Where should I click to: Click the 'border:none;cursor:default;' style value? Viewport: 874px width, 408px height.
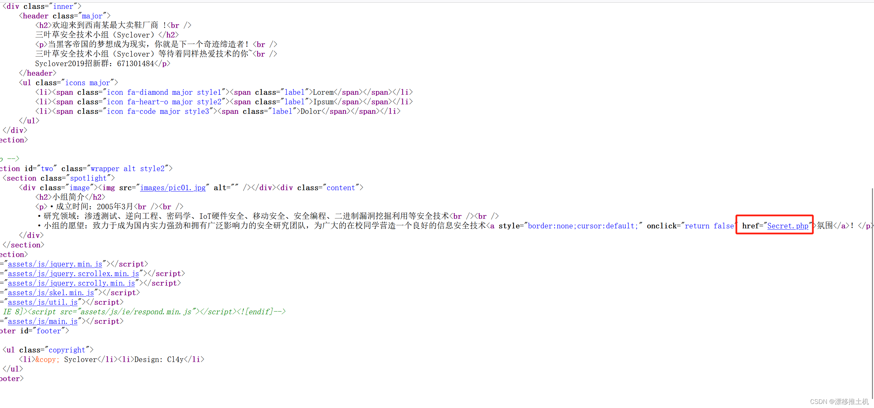click(583, 226)
